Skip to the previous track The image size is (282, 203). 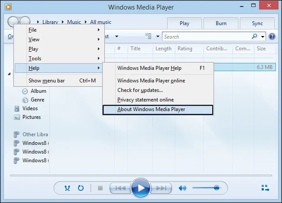(x=121, y=188)
